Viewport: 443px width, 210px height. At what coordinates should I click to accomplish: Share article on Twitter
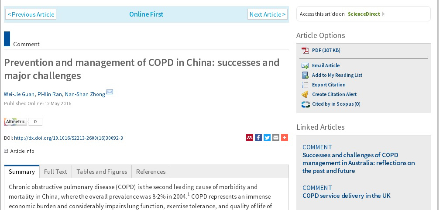tap(267, 138)
